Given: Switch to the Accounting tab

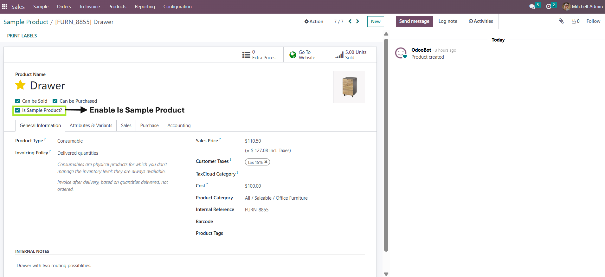Looking at the screenshot, I should [x=179, y=126].
